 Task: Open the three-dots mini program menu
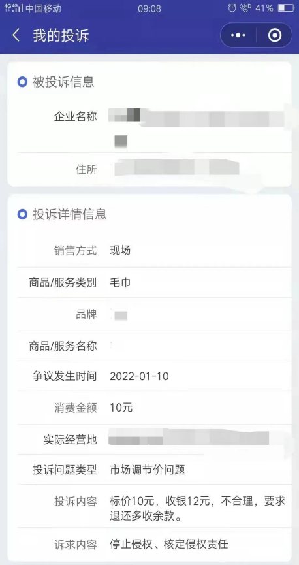(x=238, y=35)
